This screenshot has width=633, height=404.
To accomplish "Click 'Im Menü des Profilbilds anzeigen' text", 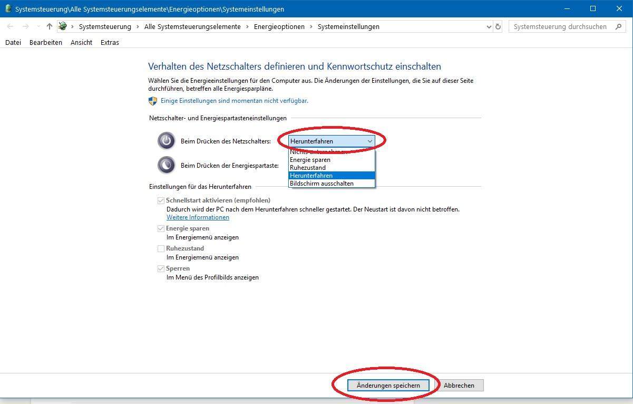I will coord(212,277).
